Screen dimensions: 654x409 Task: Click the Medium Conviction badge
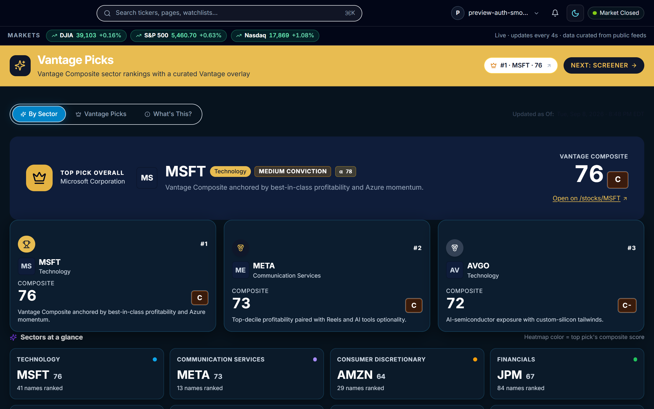[x=293, y=172]
